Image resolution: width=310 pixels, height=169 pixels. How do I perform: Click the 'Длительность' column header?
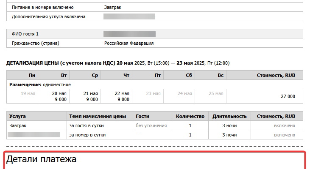[x=230, y=116]
